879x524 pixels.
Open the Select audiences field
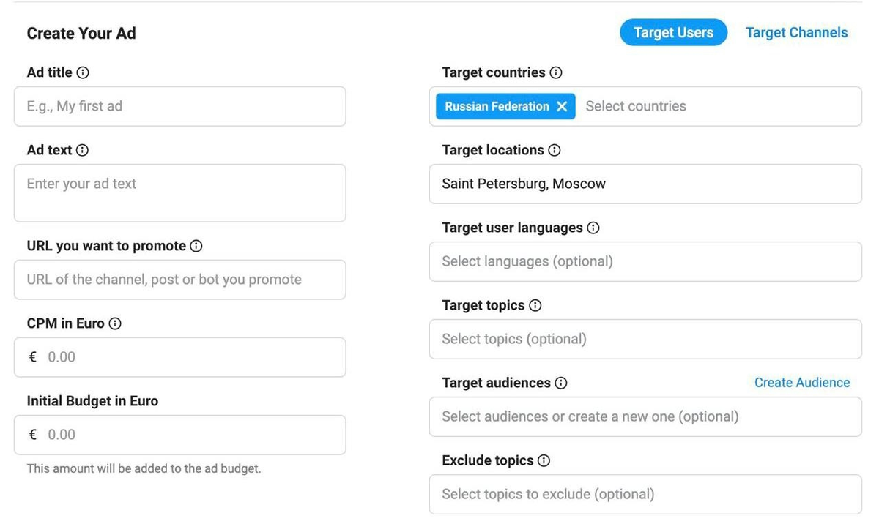point(645,416)
